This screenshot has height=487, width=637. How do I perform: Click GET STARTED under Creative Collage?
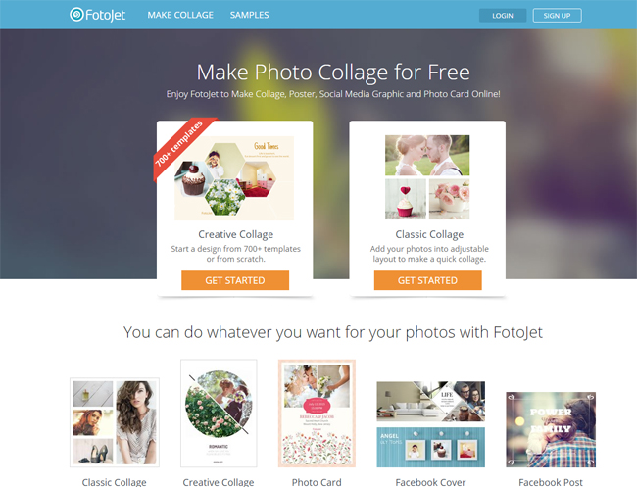coord(235,280)
